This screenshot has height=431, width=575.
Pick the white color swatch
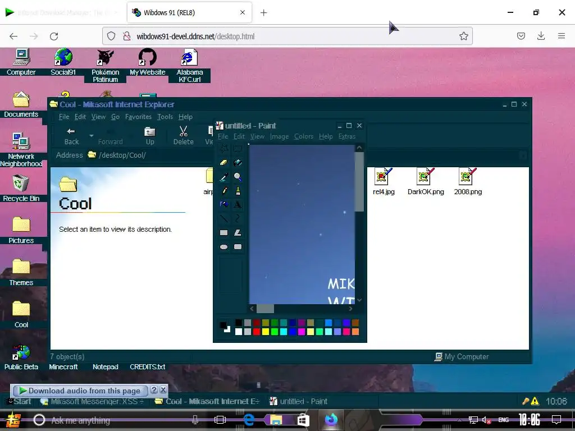238,332
